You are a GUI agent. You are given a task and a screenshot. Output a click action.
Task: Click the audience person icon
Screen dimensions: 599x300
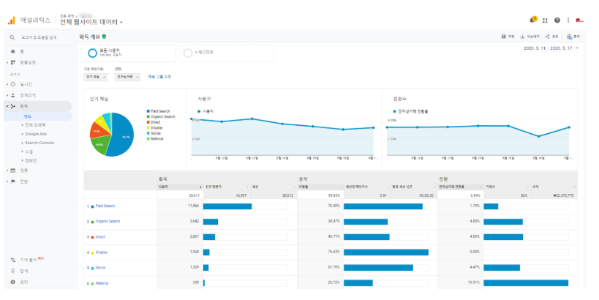pyautogui.click(x=13, y=95)
